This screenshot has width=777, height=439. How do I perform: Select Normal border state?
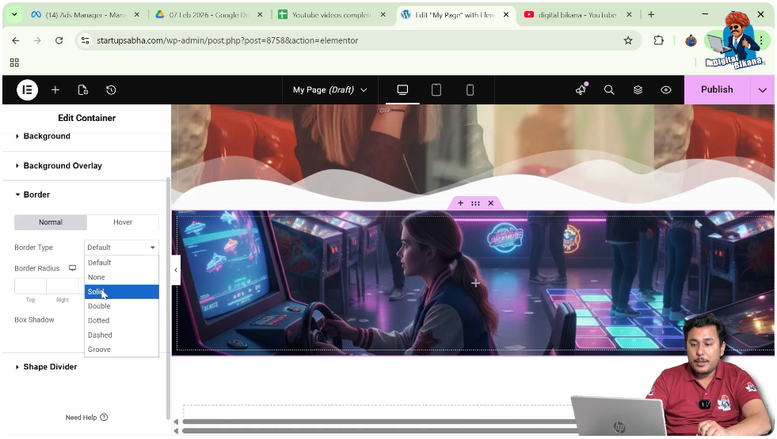click(51, 222)
